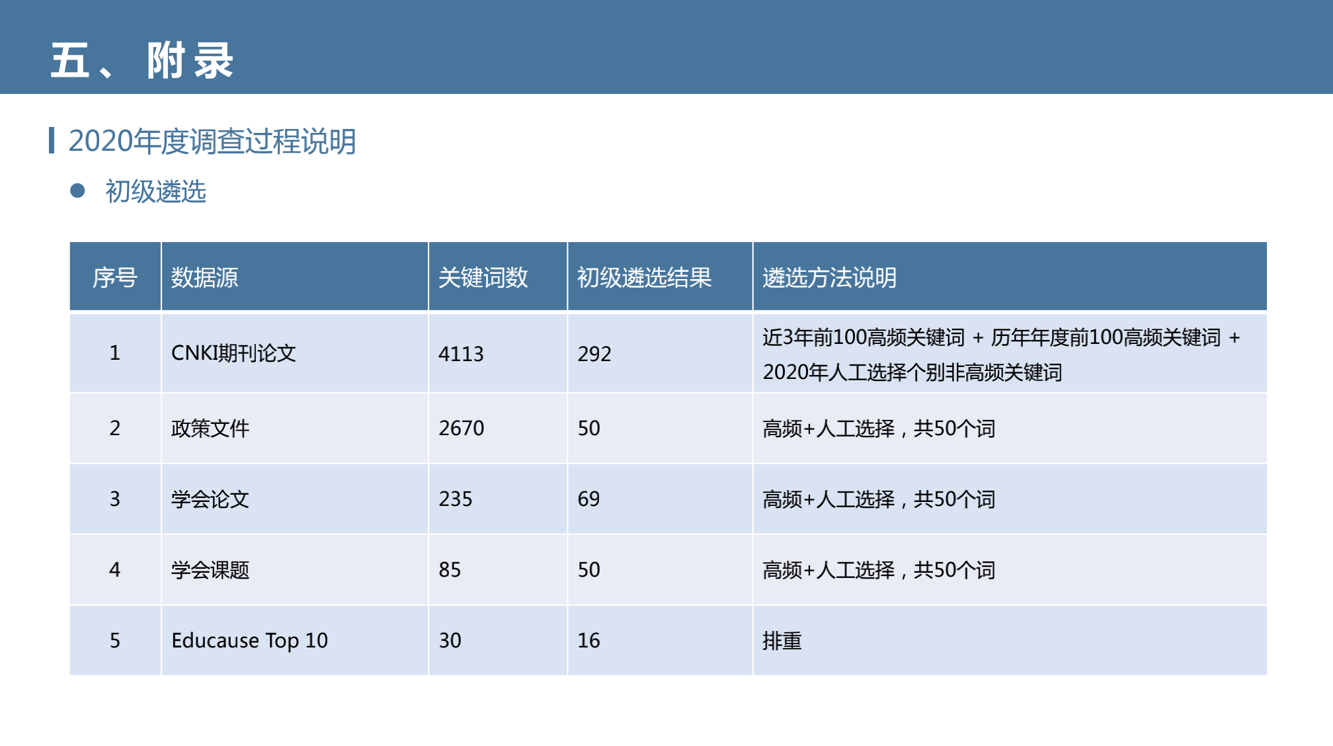Viewport: 1333px width, 746px height.
Task: Select the 数据源 column header
Action: [204, 277]
